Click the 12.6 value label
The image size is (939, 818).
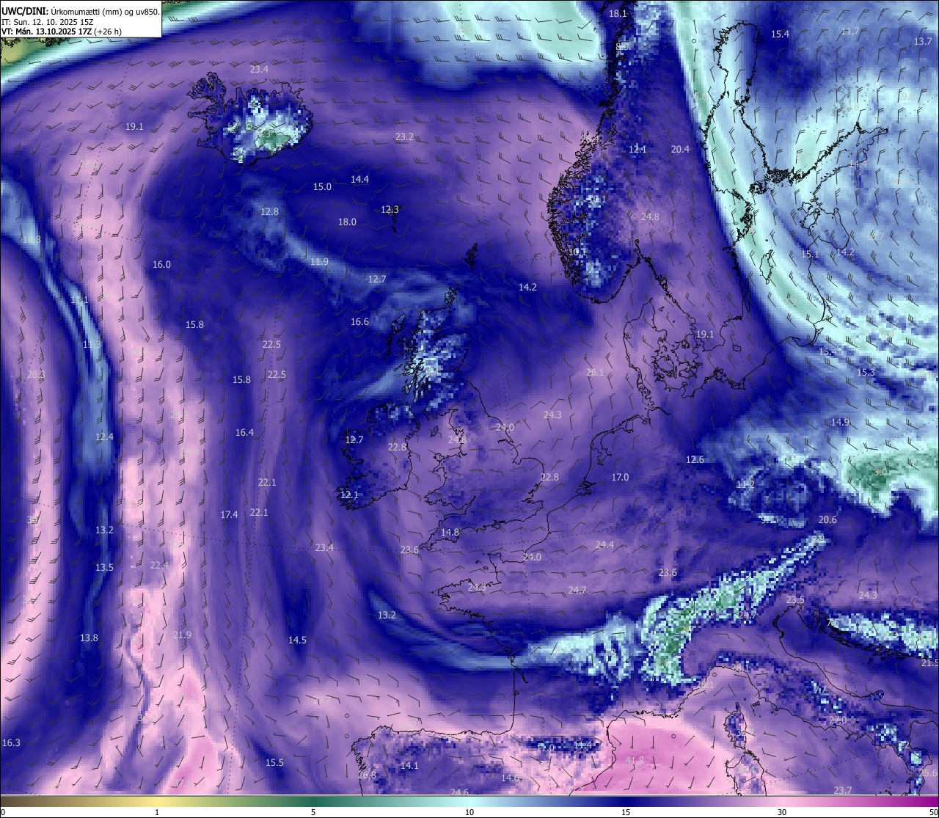695,460
